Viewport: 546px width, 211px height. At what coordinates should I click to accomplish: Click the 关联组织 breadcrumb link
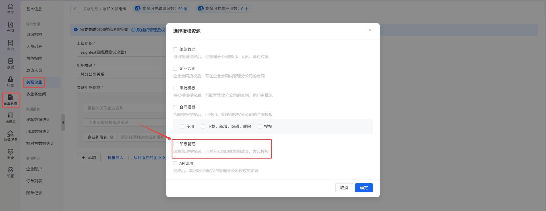(x=90, y=9)
